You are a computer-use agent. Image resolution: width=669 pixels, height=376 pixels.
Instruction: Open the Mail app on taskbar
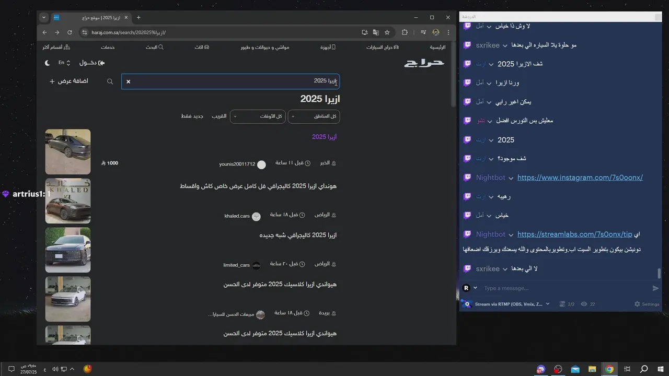click(575, 369)
